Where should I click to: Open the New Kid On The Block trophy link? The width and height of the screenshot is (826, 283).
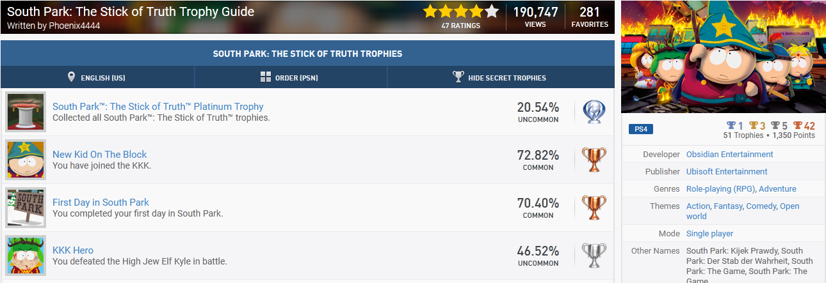pyautogui.click(x=99, y=154)
